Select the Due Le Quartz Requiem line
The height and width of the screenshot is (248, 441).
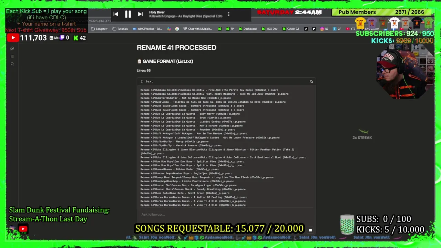pyautogui.click(x=188, y=130)
